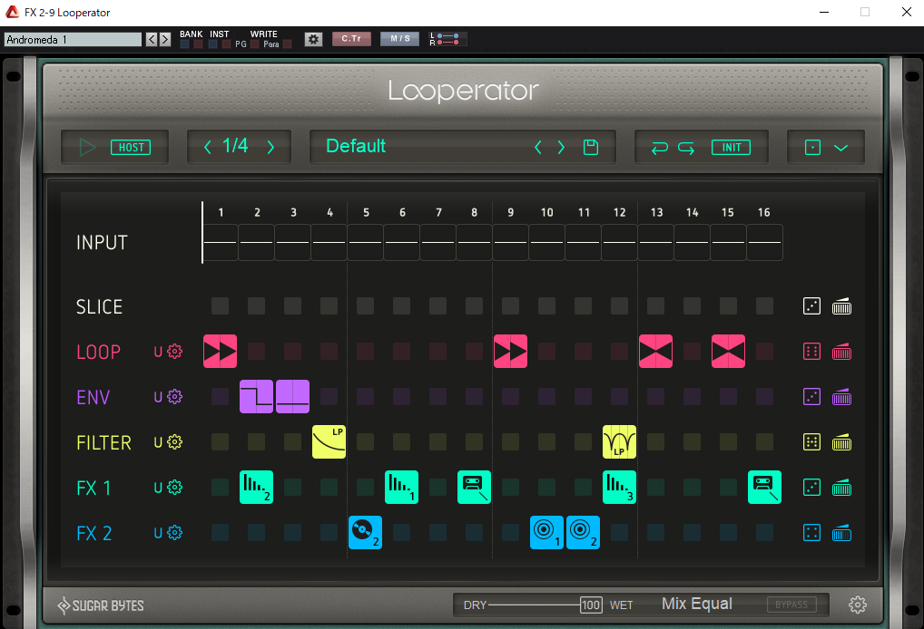The width and height of the screenshot is (924, 629).
Task: Open the LOOP row settings gear
Action: pos(174,352)
